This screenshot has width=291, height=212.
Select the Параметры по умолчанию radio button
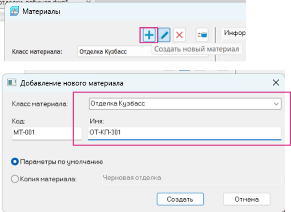click(x=15, y=162)
